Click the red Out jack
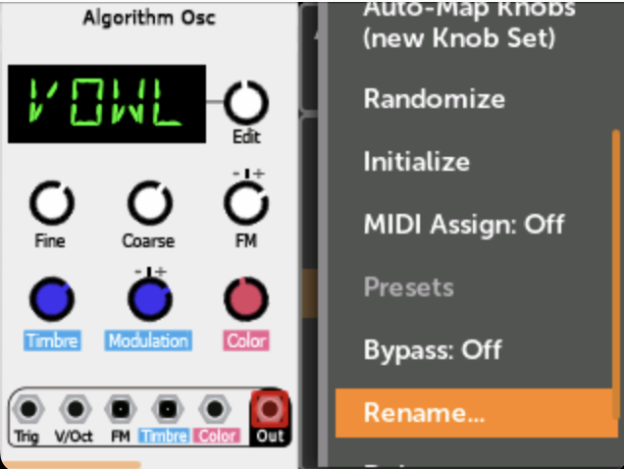 tap(270, 409)
